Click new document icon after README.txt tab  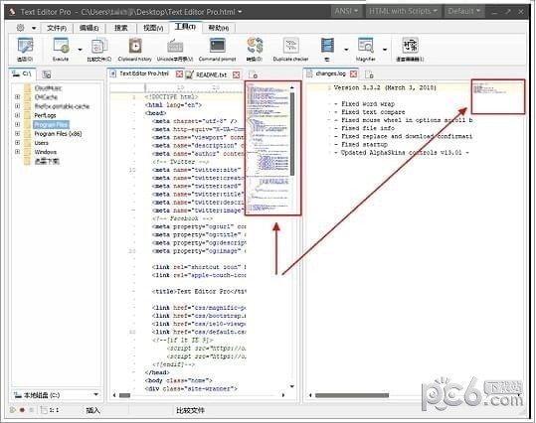(253, 74)
